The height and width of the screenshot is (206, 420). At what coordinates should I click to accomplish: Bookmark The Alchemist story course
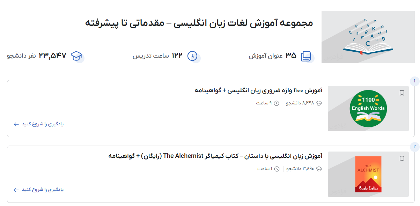402,159
